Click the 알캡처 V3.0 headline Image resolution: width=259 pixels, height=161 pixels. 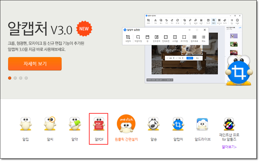pos(40,29)
